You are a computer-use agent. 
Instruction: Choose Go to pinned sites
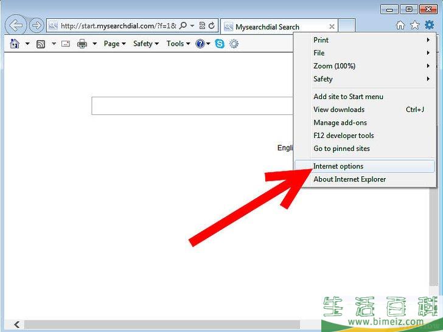(365, 148)
